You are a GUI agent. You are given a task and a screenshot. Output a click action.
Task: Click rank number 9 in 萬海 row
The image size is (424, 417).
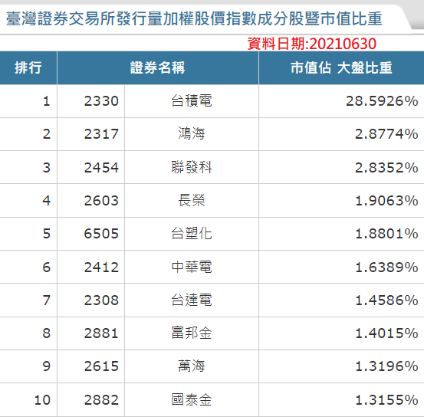[x=47, y=366]
